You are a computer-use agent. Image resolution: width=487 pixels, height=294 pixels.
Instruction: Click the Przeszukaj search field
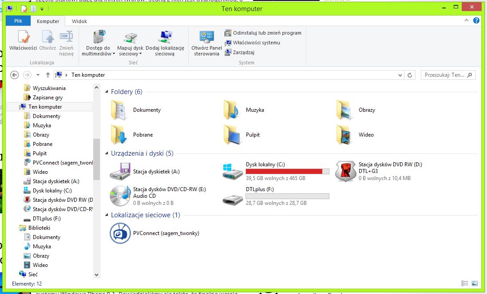pyautogui.click(x=448, y=75)
